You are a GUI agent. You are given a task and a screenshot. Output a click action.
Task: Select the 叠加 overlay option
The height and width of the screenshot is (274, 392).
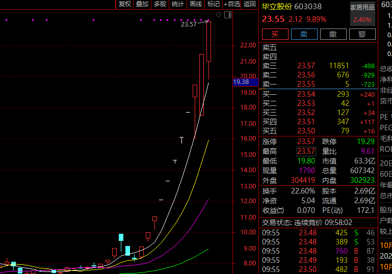tap(142, 4)
